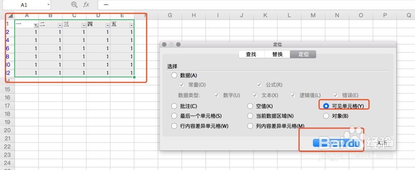Click header cell containing 五
This screenshot has width=415, height=170.
pyautogui.click(x=122, y=24)
